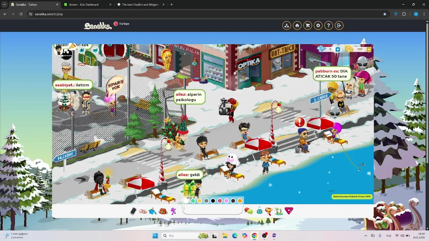Switch to The best ChatBot and Widgets tab
This screenshot has width=429, height=241.
click(140, 5)
